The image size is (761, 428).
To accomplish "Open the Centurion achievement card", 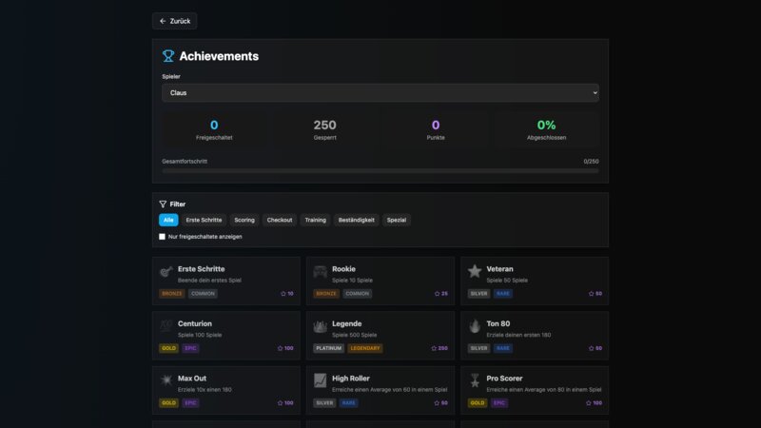I will click(225, 336).
